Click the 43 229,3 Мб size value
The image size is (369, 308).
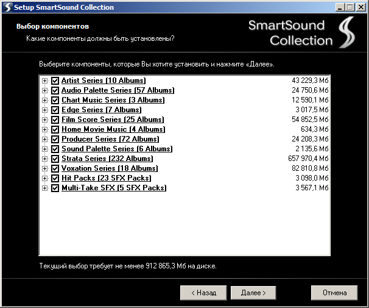(x=310, y=81)
